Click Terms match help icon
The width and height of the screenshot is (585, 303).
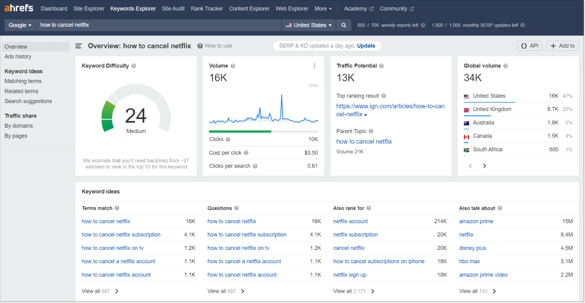[117, 208]
